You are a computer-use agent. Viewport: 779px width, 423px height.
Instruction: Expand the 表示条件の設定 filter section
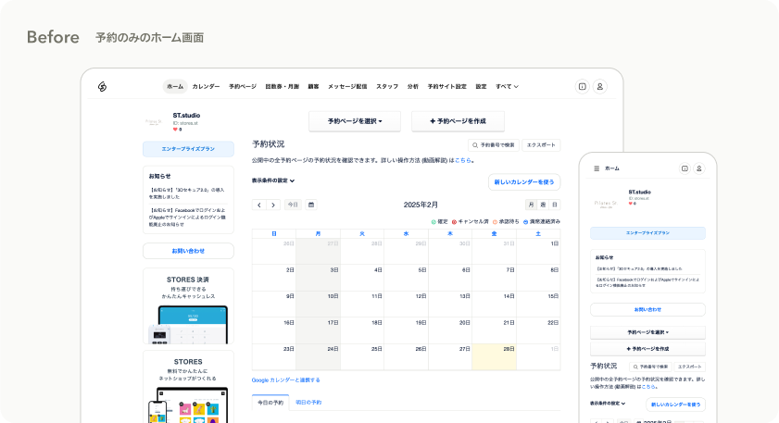(273, 180)
